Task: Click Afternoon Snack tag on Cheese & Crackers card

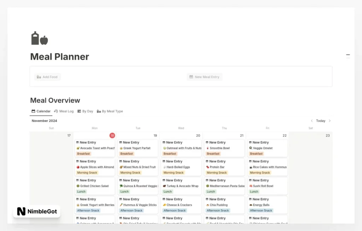Action: pos(174,210)
